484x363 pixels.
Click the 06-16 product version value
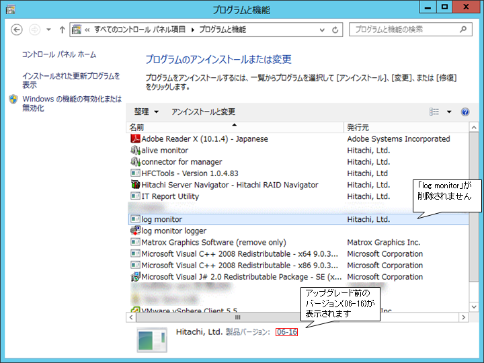(x=287, y=332)
